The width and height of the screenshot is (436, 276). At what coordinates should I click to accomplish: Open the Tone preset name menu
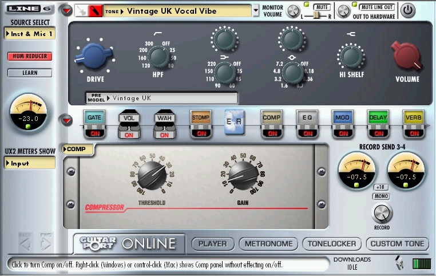(178, 11)
